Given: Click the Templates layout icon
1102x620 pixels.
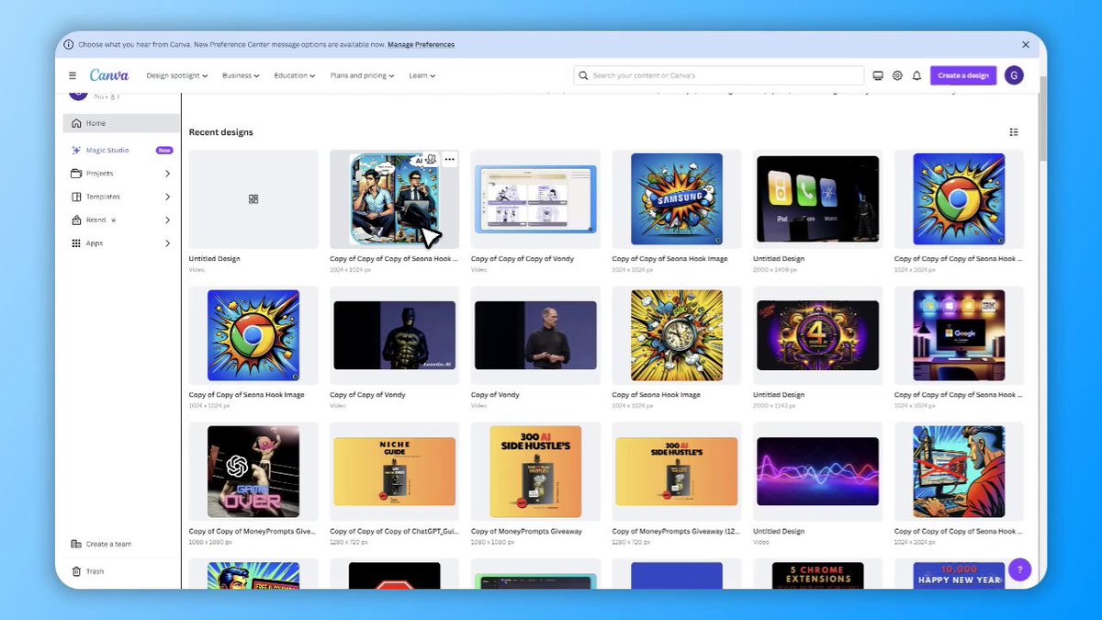Looking at the screenshot, I should pyautogui.click(x=77, y=197).
